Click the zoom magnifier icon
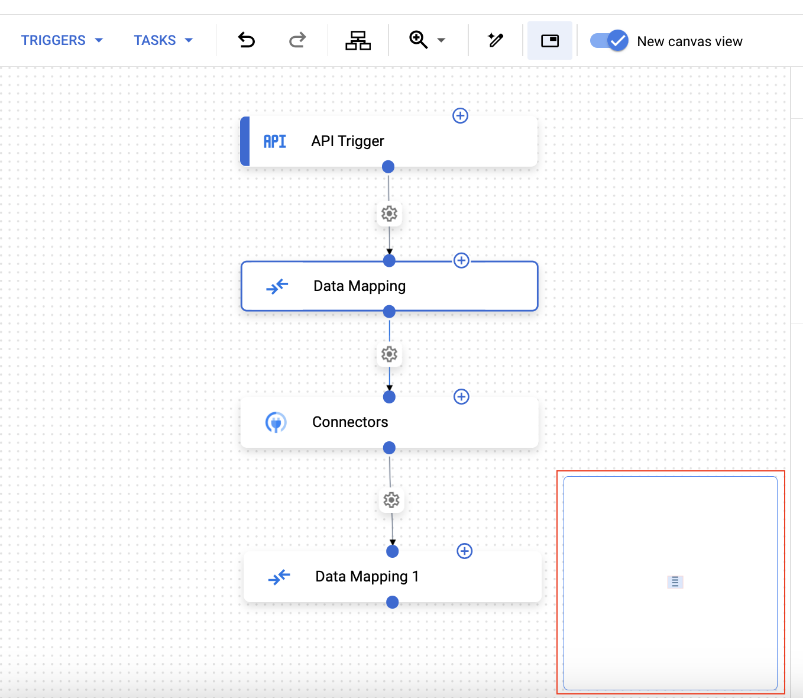The height and width of the screenshot is (698, 803). point(418,40)
